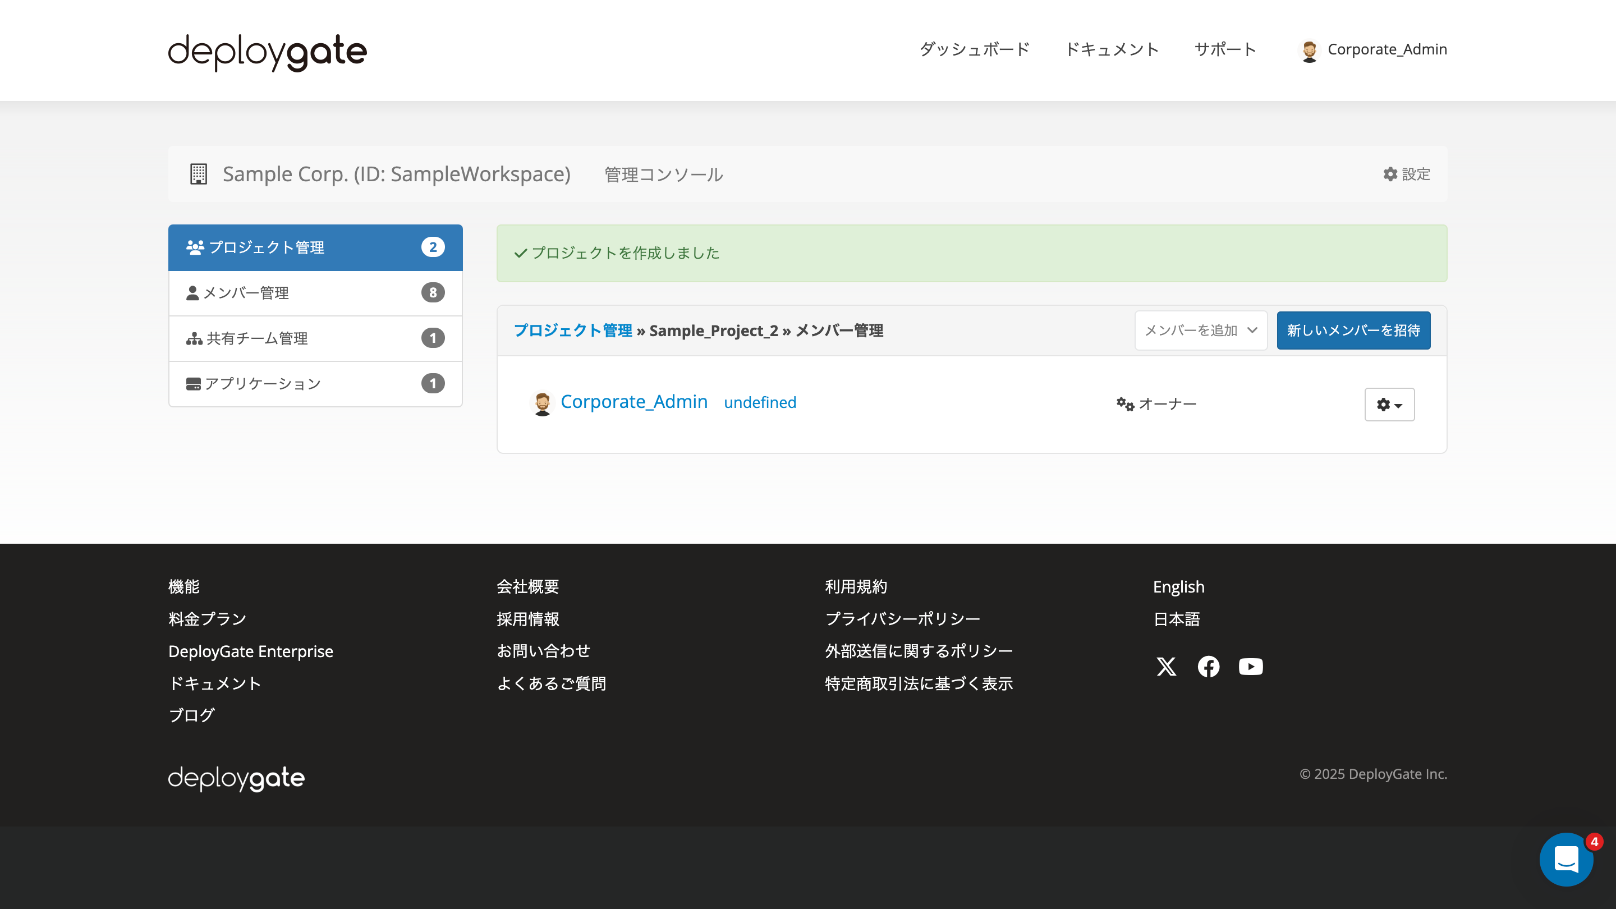Click 新しいメンバーを招待 button
Image resolution: width=1616 pixels, height=909 pixels.
click(x=1353, y=330)
